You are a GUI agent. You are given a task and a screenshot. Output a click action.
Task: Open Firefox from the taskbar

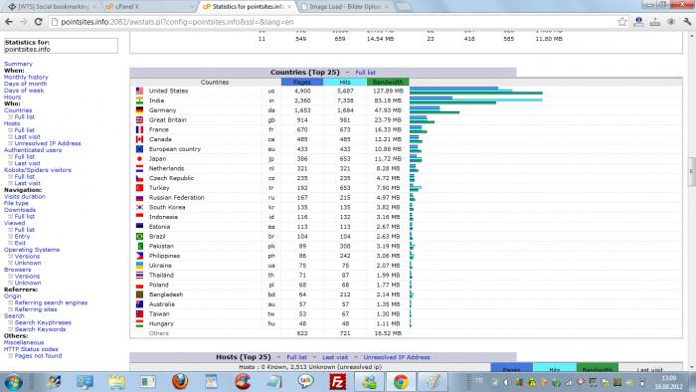pos(180,382)
